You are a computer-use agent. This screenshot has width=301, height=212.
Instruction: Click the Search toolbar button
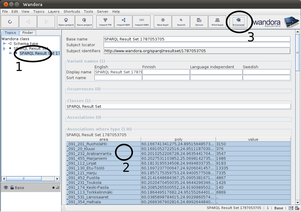181,21
